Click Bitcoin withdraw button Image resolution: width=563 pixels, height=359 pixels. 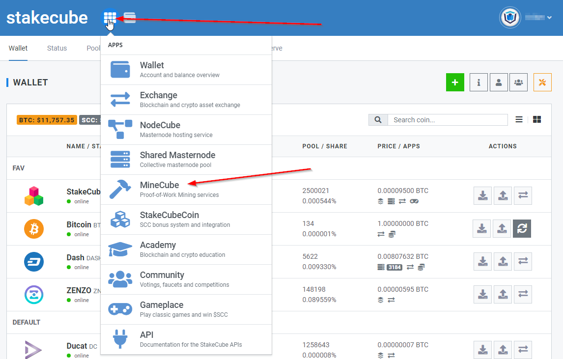pyautogui.click(x=502, y=229)
